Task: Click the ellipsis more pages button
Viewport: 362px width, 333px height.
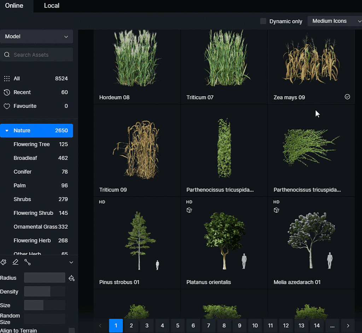Action: pos(332,326)
